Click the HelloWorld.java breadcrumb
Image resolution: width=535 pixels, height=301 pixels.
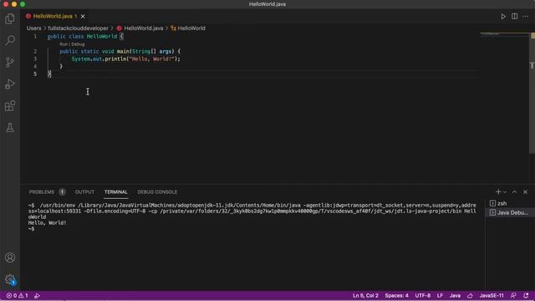click(143, 28)
